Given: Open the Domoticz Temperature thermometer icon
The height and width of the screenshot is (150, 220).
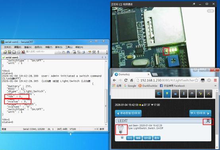Looking at the screenshot, I should [183, 94].
